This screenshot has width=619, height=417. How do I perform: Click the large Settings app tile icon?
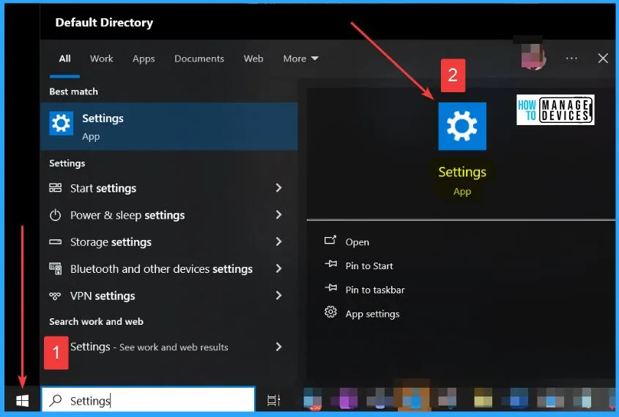[462, 126]
